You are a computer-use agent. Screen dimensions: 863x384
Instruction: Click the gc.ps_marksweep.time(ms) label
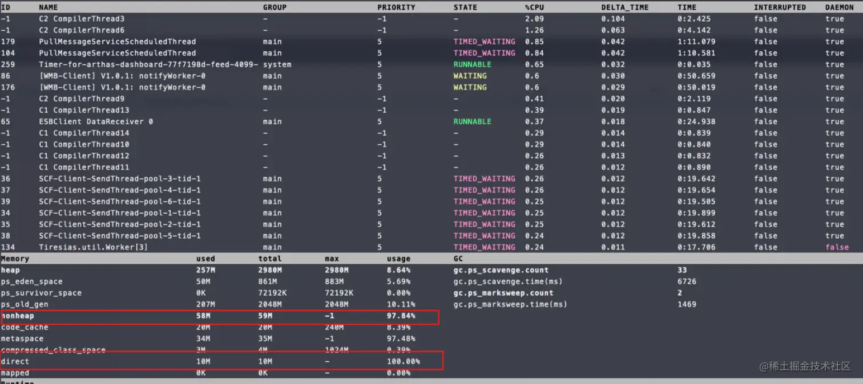pos(510,304)
